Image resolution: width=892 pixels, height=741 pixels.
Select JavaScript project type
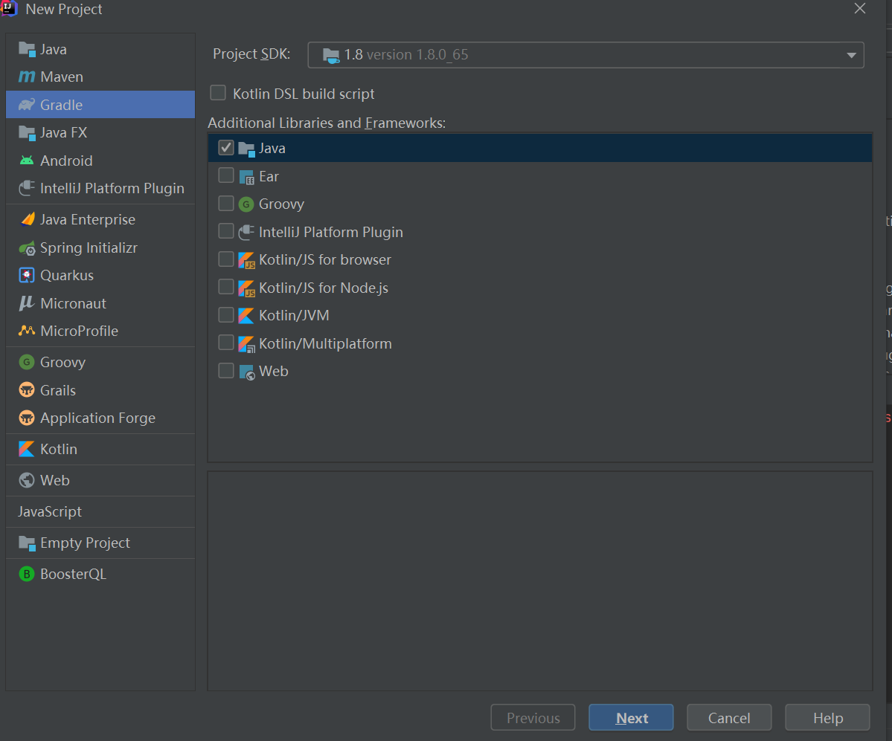[100, 511]
